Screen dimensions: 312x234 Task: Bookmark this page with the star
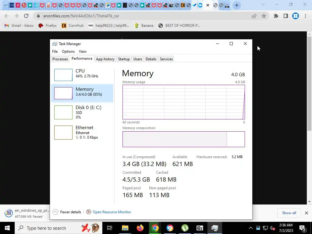click(264, 16)
